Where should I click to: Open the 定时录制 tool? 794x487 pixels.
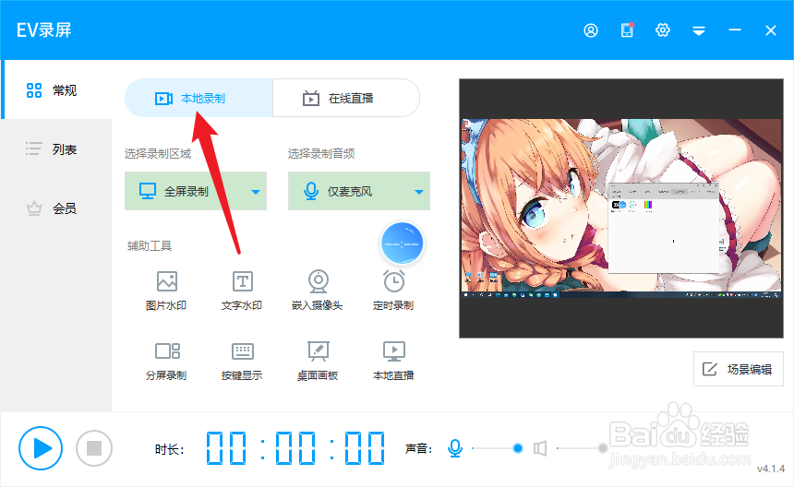coord(393,291)
